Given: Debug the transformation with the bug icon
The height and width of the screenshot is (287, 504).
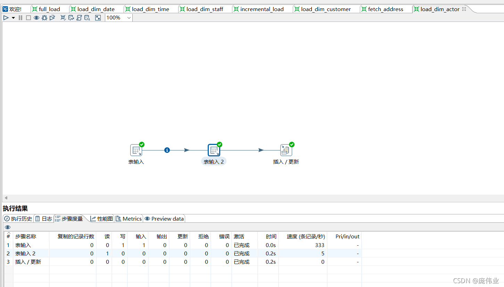Looking at the screenshot, I should pos(44,18).
